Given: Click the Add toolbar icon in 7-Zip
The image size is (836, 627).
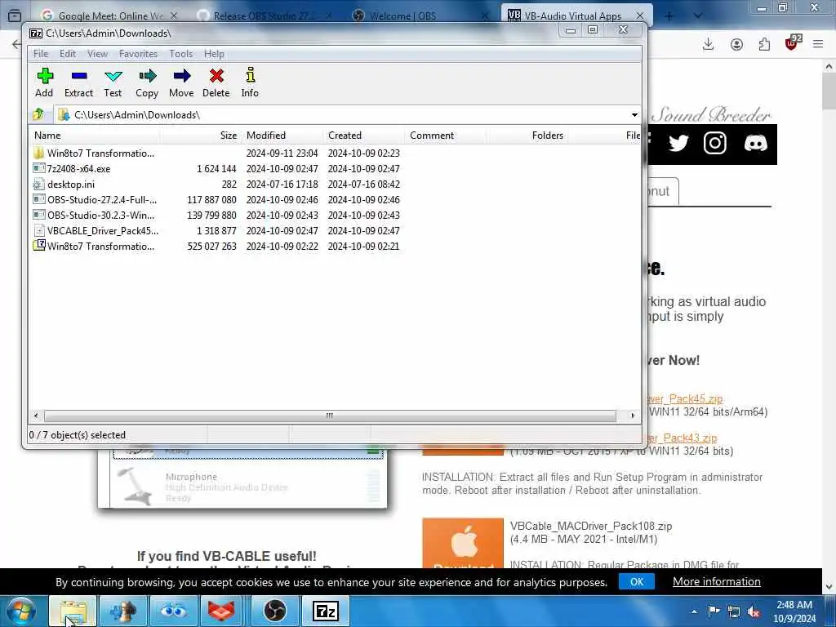Looking at the screenshot, I should pyautogui.click(x=44, y=82).
